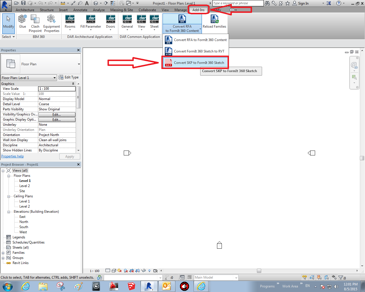Collapse the Graphics section header
Viewport: 365px width, 292px height.
tap(73, 84)
